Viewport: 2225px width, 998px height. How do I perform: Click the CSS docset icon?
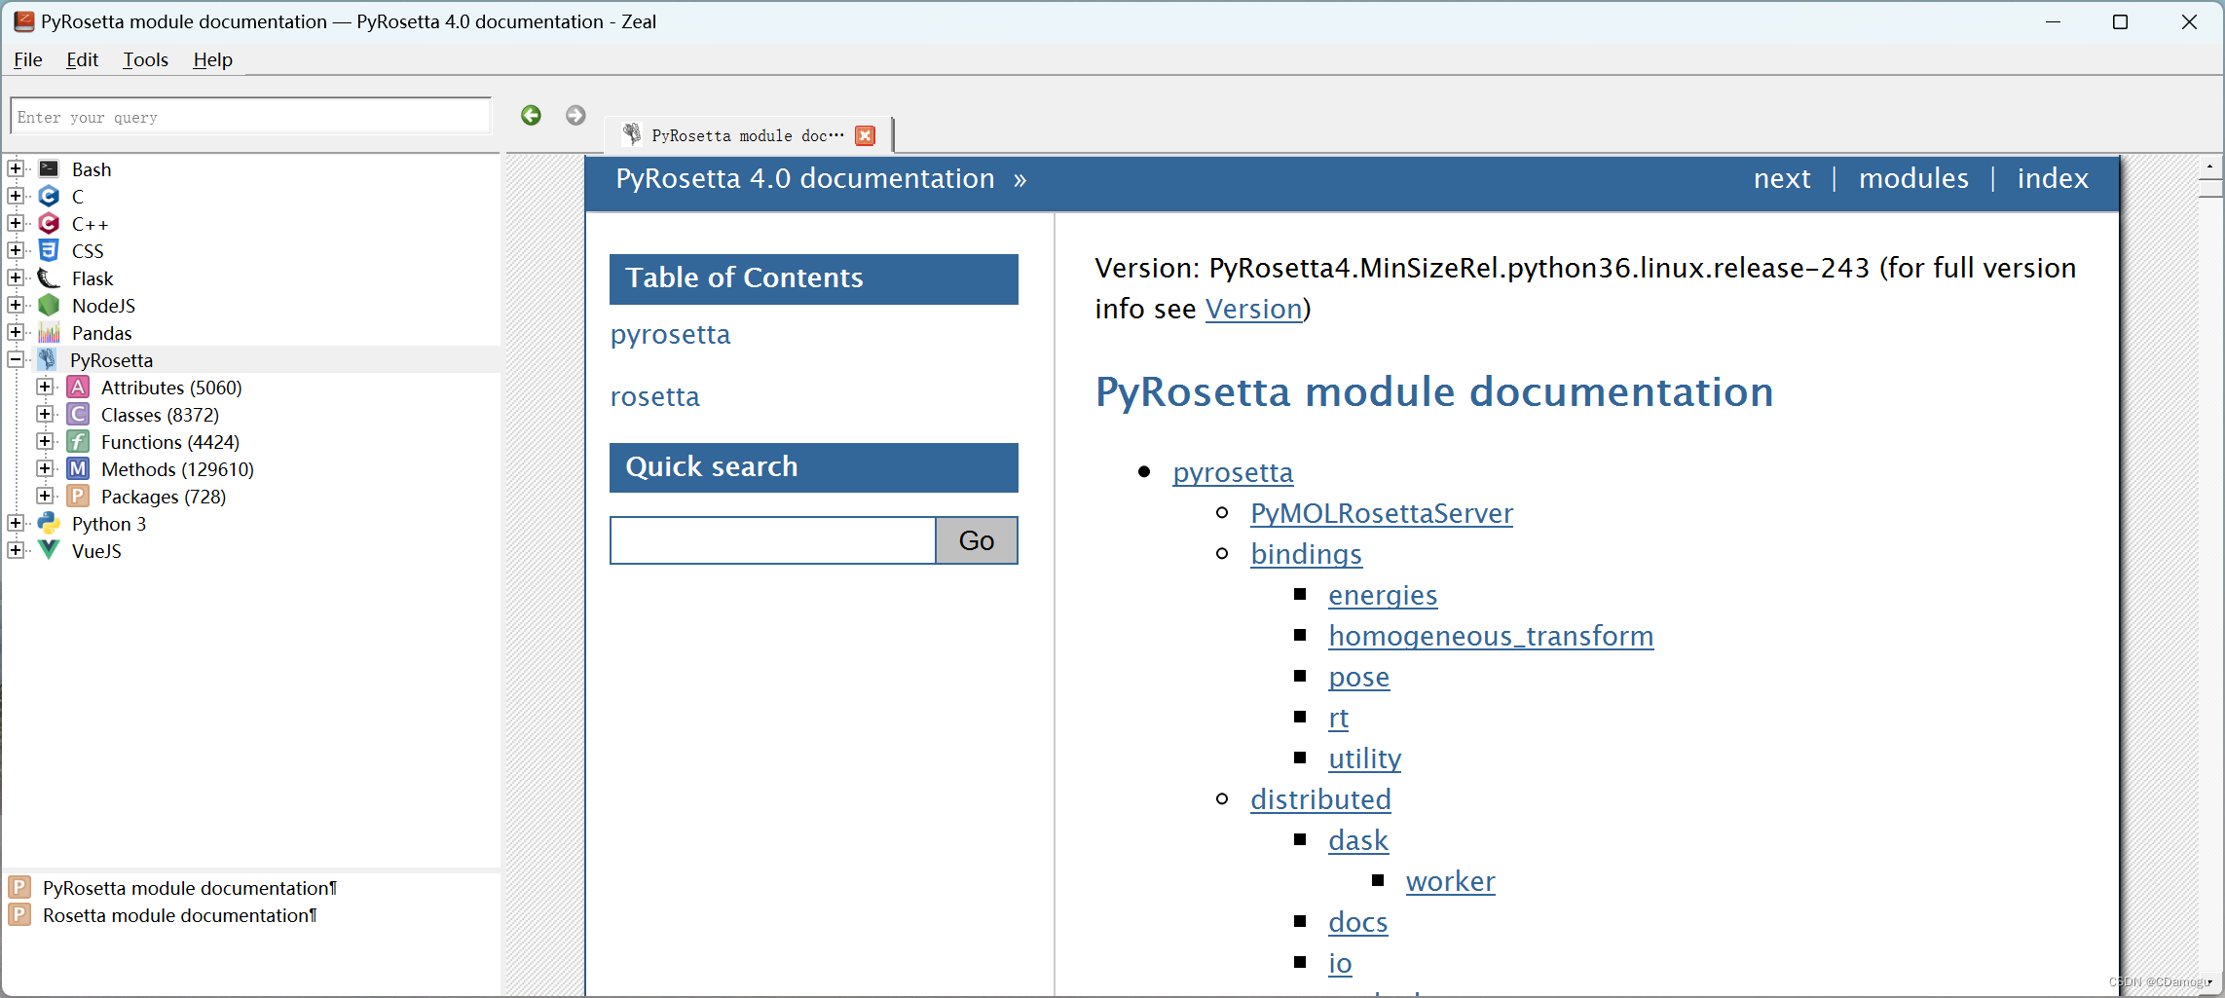(x=49, y=251)
